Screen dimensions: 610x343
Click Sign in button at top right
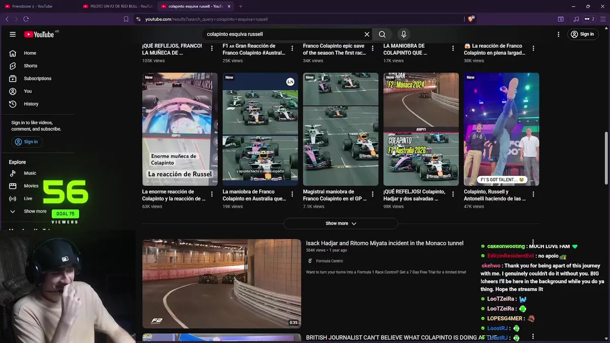click(x=582, y=34)
